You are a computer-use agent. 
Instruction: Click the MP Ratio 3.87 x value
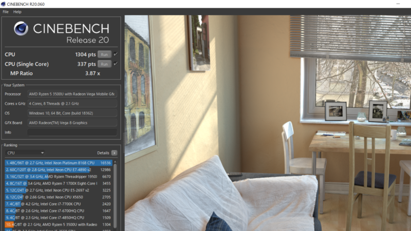(x=92, y=73)
